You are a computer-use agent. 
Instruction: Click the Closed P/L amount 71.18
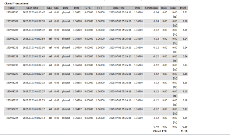coord(184,131)
